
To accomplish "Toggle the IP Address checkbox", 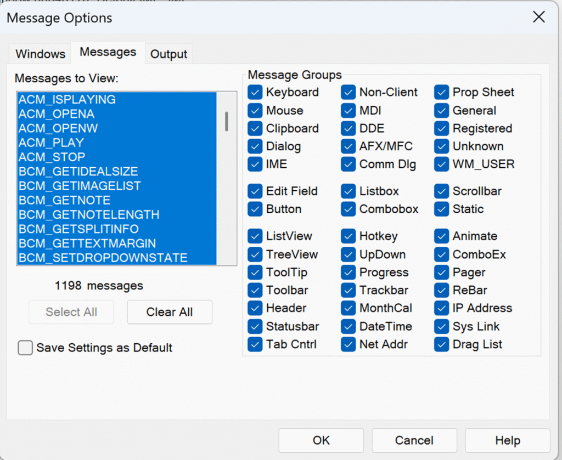I will [x=442, y=308].
